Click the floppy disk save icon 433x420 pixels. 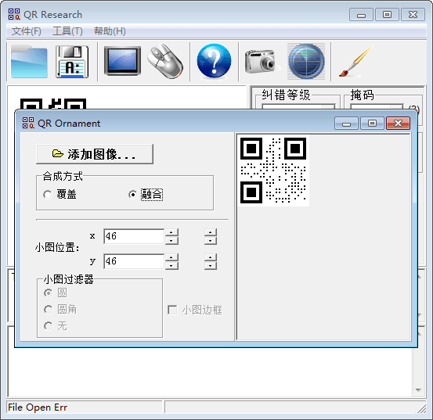point(72,62)
